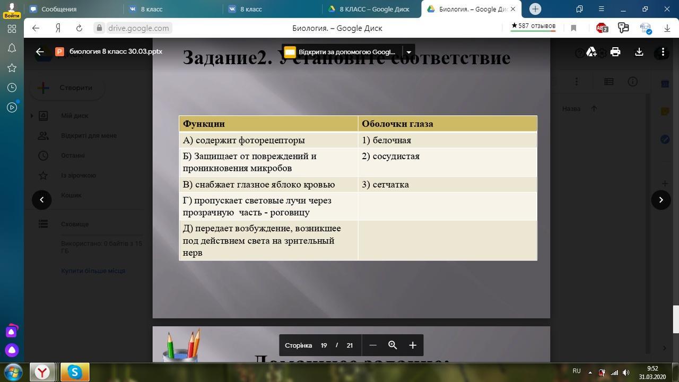Open the tab groups icon in title bar
This screenshot has height=382, width=679.
(x=579, y=9)
